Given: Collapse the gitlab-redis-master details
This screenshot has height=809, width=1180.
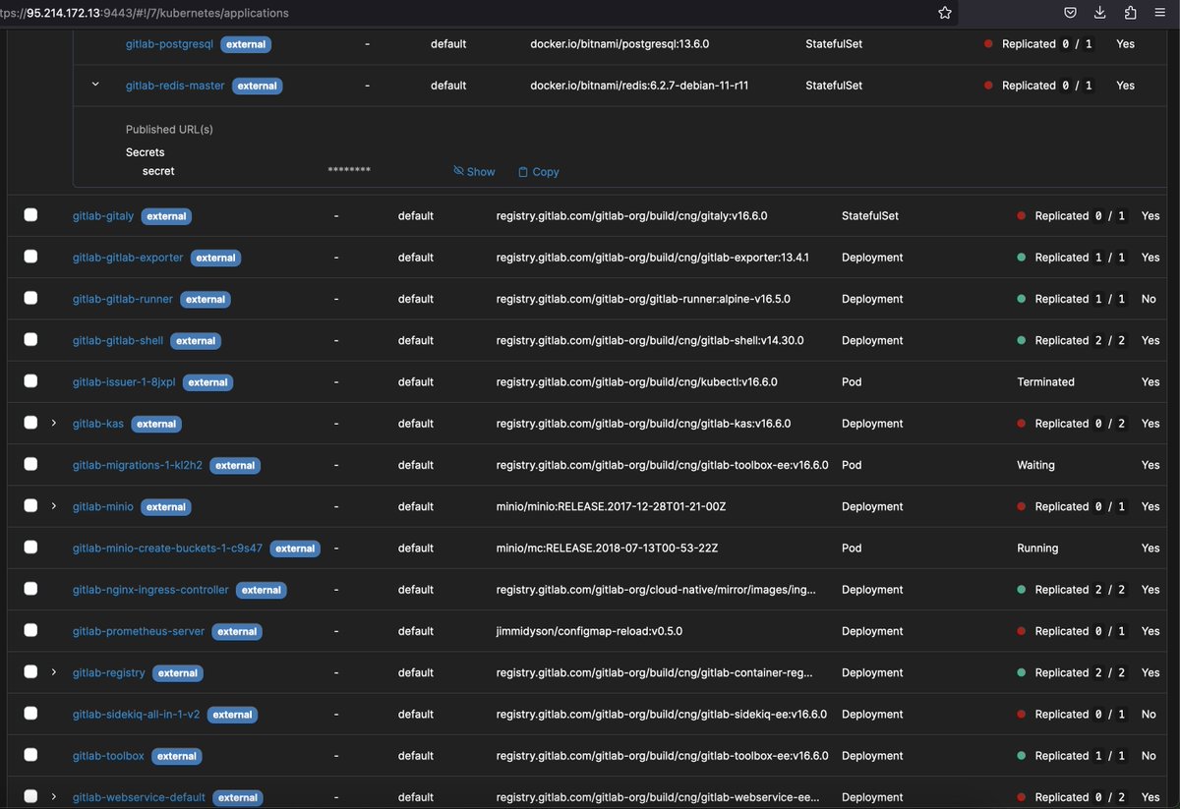Looking at the screenshot, I should tap(95, 85).
